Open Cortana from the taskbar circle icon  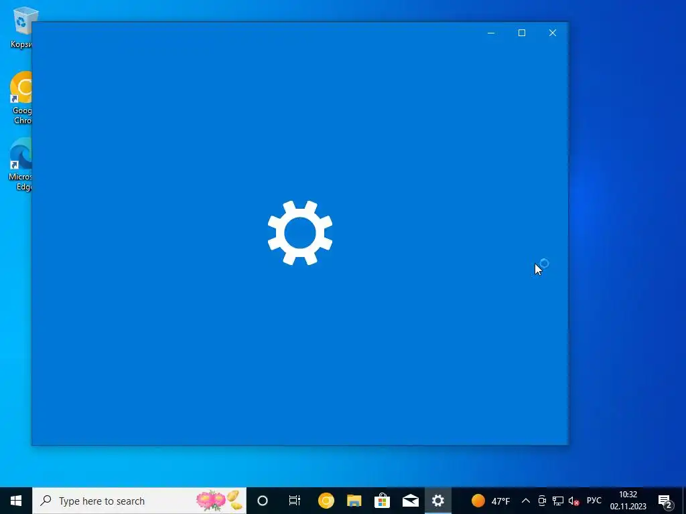[x=263, y=501]
